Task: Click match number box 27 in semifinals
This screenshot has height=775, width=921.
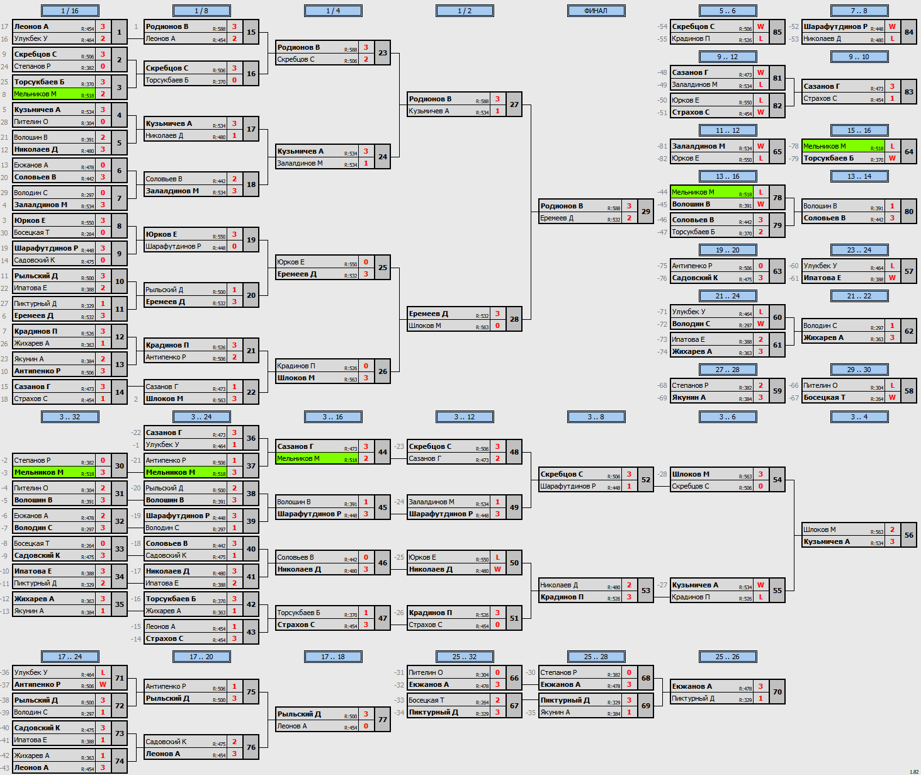Action: [514, 105]
